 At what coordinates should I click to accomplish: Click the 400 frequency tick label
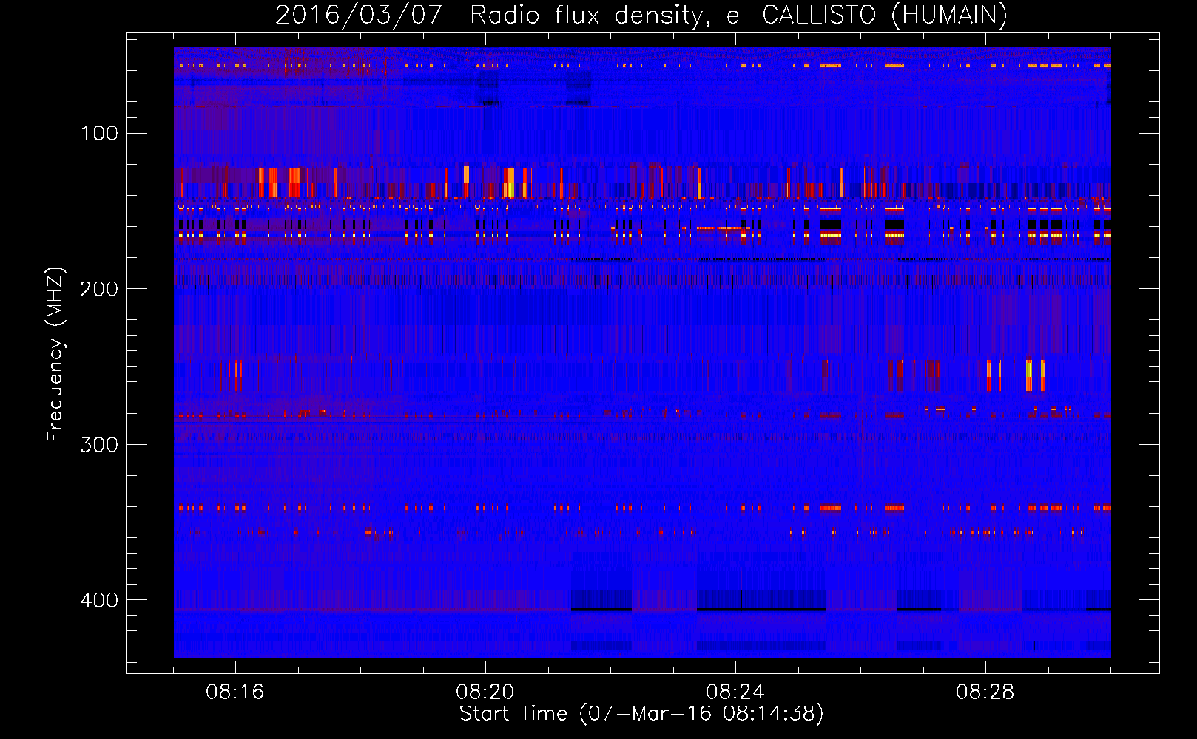tap(100, 600)
